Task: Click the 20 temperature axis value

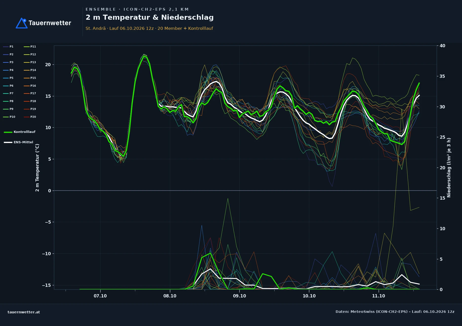Action: click(x=48, y=65)
